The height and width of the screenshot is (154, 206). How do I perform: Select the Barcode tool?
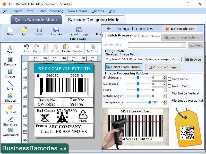tap(10, 62)
